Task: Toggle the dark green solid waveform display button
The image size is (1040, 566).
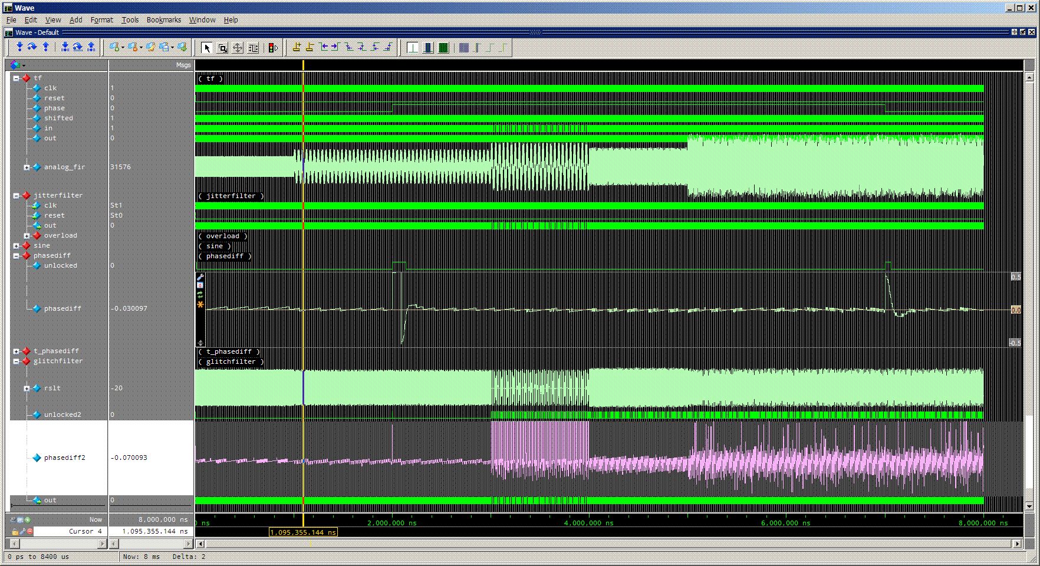Action: tap(443, 48)
